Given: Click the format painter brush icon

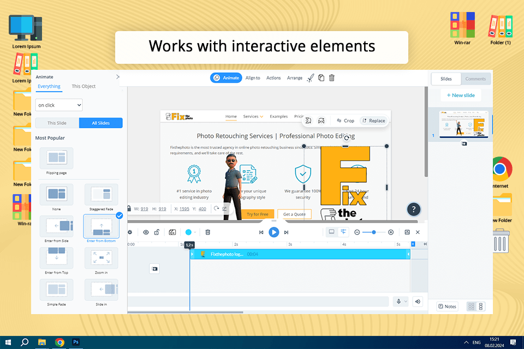Looking at the screenshot, I should point(311,78).
